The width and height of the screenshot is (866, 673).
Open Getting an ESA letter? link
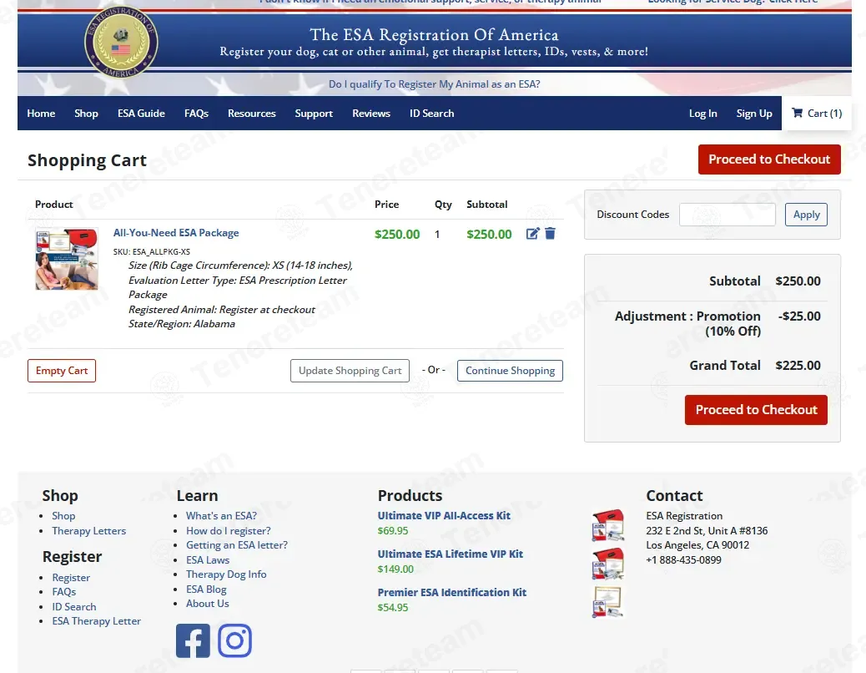(x=237, y=544)
